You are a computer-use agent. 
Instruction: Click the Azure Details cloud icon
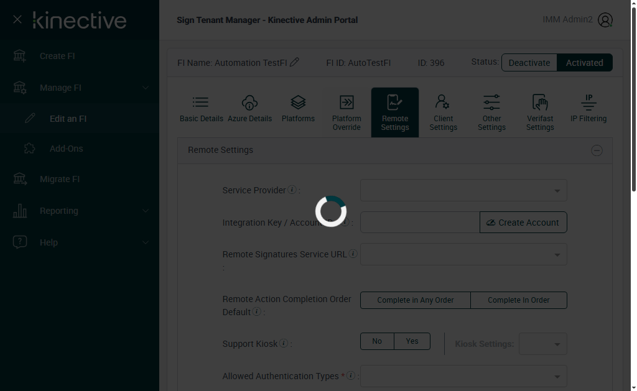(x=249, y=103)
